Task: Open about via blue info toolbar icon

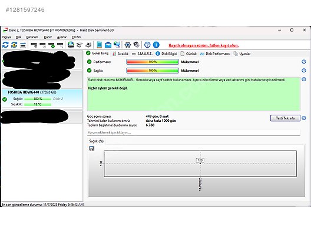Action: coord(156,45)
